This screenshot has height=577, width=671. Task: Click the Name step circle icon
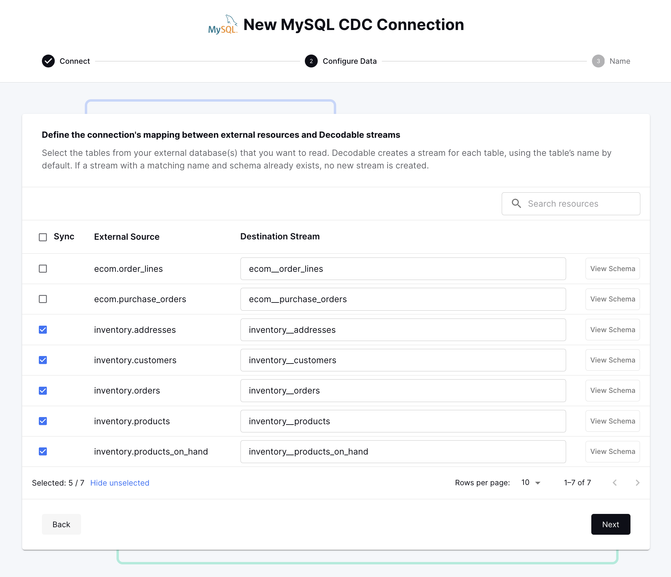pos(598,61)
